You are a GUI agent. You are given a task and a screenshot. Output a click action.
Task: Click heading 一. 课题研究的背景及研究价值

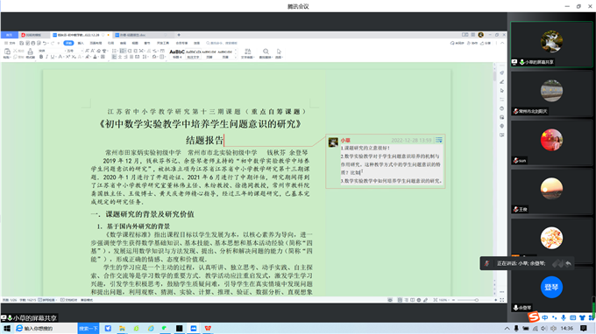coord(143,214)
